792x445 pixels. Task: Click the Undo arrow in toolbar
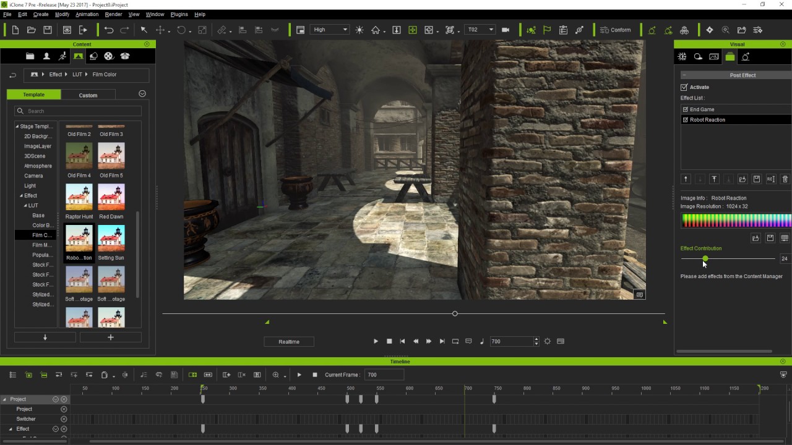tap(109, 30)
